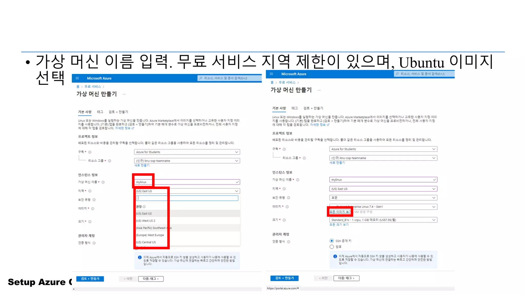Viewport: 525px width, 295px height.
Task: Click 검토 + 만들기 button in left portal
Action: [x=90, y=279]
